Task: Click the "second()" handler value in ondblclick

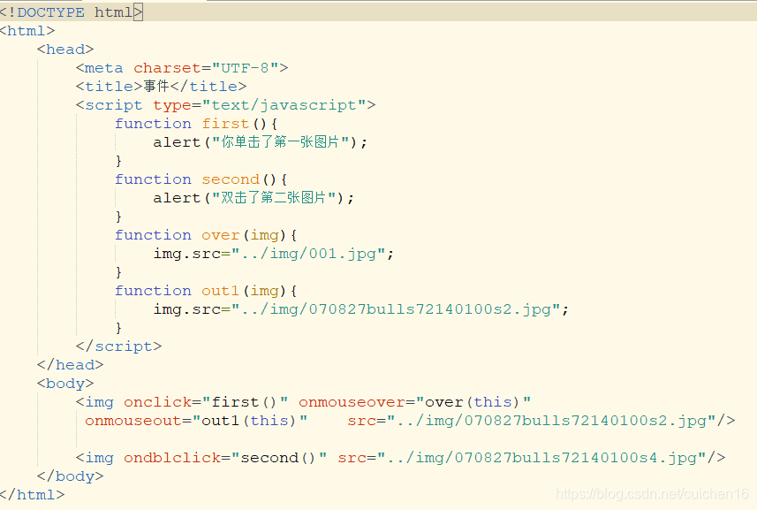Action: click(x=279, y=458)
